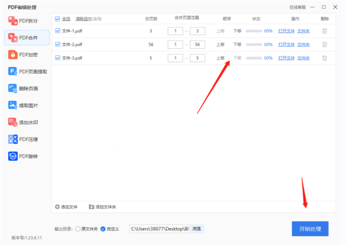Viewport: 347px width, 245px height.
Task: Click 文件夹 link for 文件-1.pdf
Action: click(303, 31)
